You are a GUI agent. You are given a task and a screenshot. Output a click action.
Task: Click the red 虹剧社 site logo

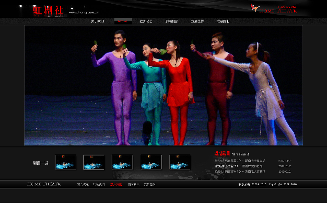coord(48,10)
